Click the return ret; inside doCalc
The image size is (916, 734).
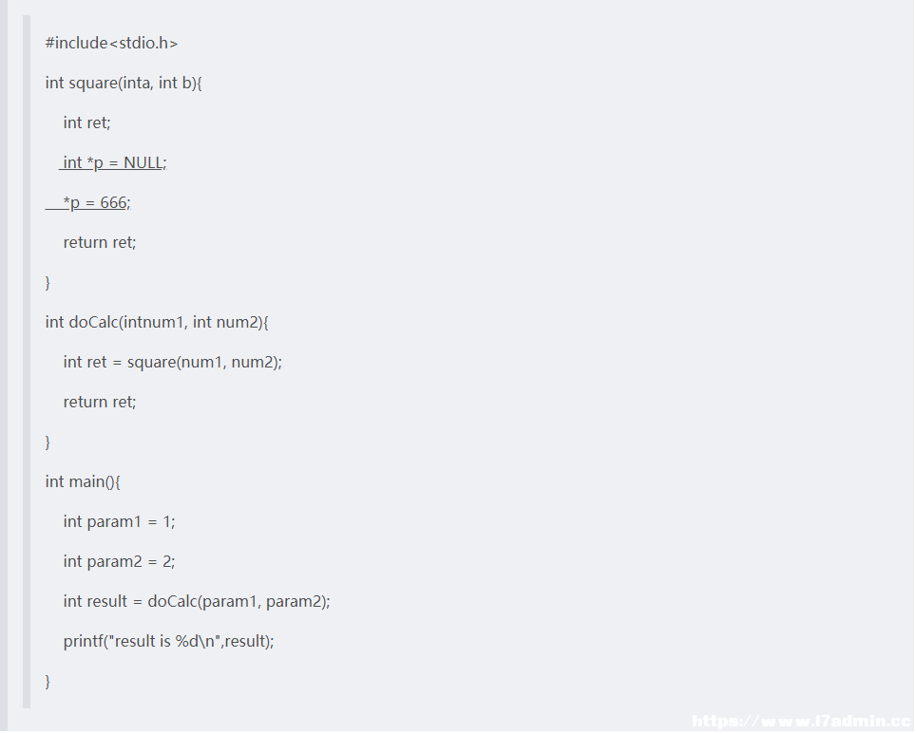(x=100, y=402)
